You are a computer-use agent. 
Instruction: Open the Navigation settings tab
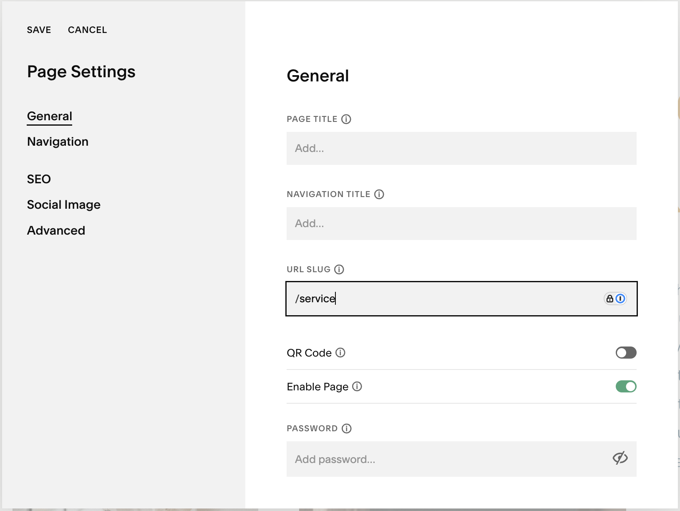58,142
